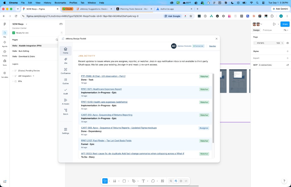Open the zoom level 7% dropdown
Viewport: 291px width, 187px height.
[286, 30]
